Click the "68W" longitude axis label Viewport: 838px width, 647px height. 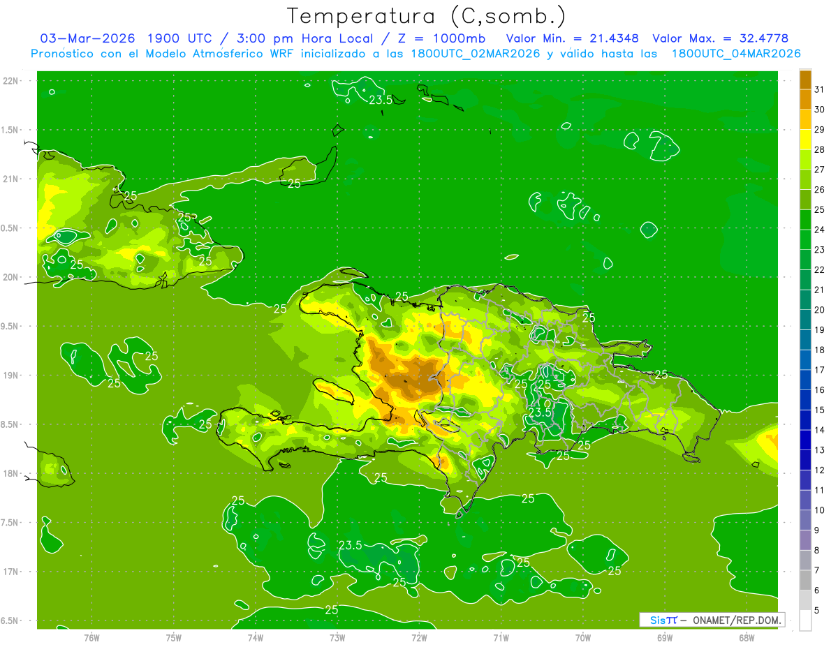747,638
